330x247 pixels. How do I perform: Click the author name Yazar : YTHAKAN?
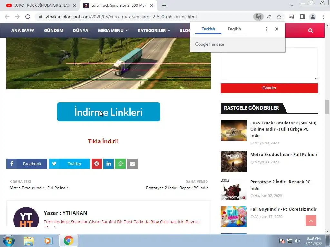(x=65, y=213)
